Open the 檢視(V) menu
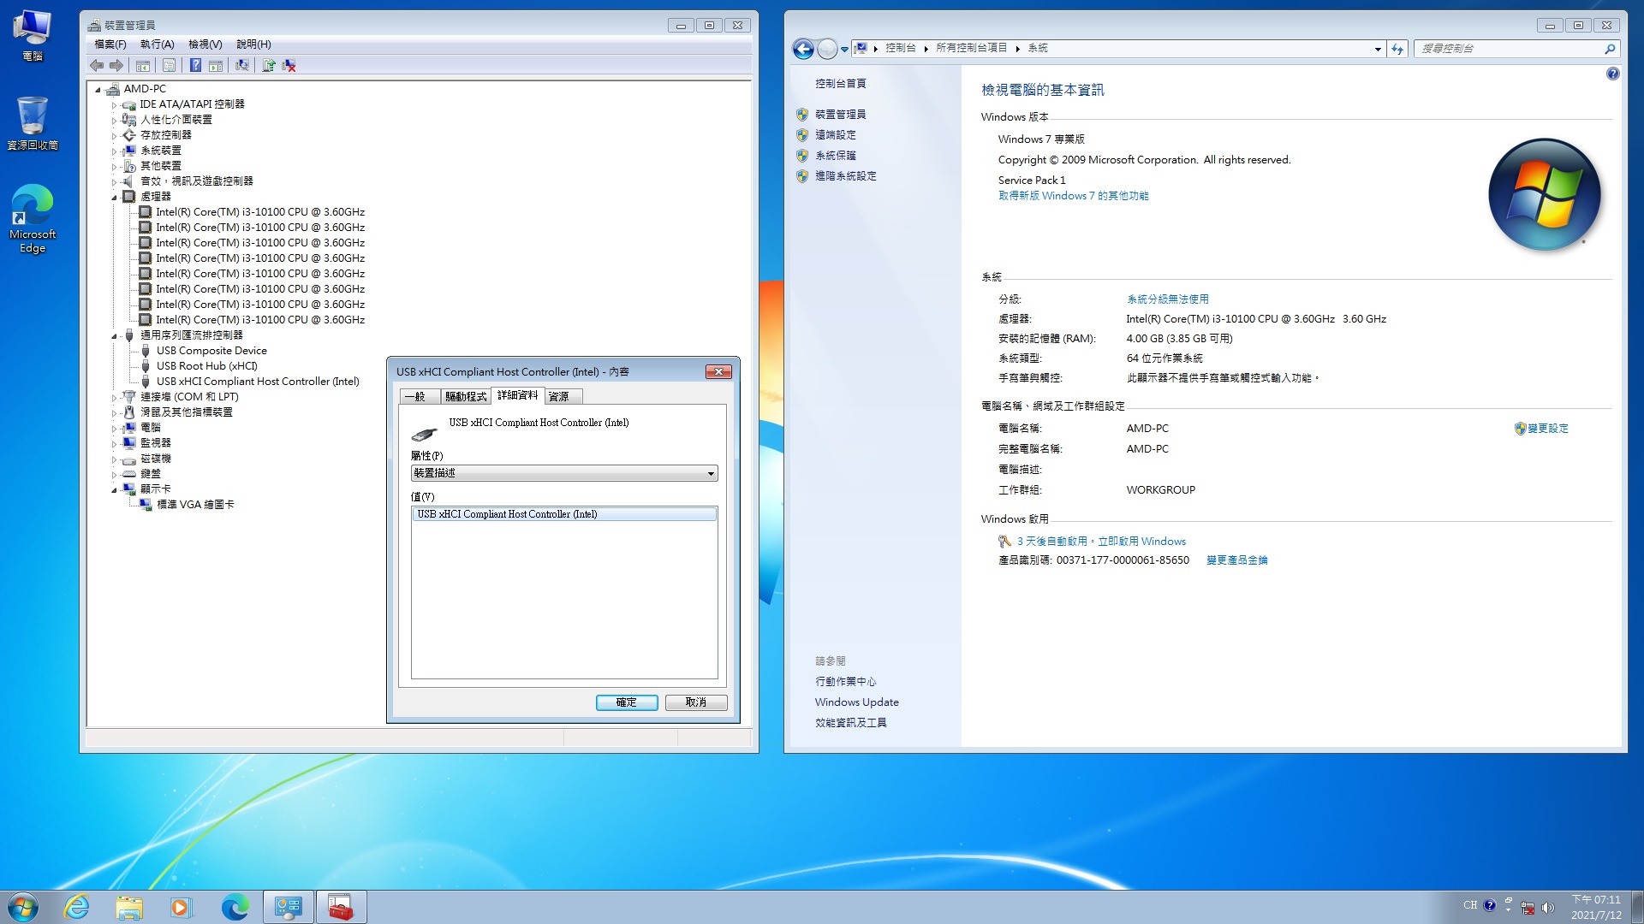The width and height of the screenshot is (1644, 924). coord(205,44)
